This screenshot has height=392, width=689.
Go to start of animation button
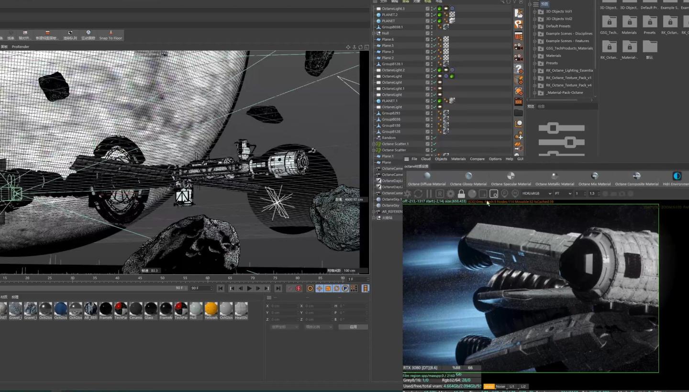(221, 288)
